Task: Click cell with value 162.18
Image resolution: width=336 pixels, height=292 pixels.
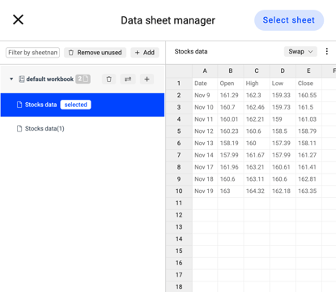Action: (x=283, y=191)
